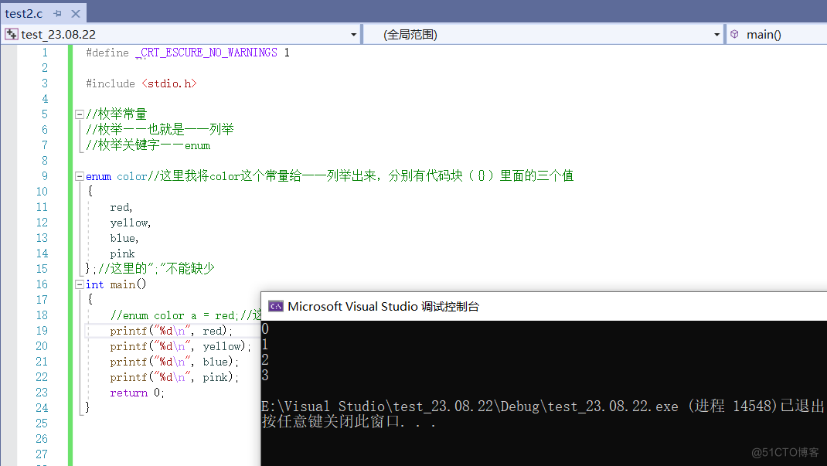Click the printf call printing pink
Image resolution: width=827 pixels, height=466 pixels.
(x=174, y=377)
